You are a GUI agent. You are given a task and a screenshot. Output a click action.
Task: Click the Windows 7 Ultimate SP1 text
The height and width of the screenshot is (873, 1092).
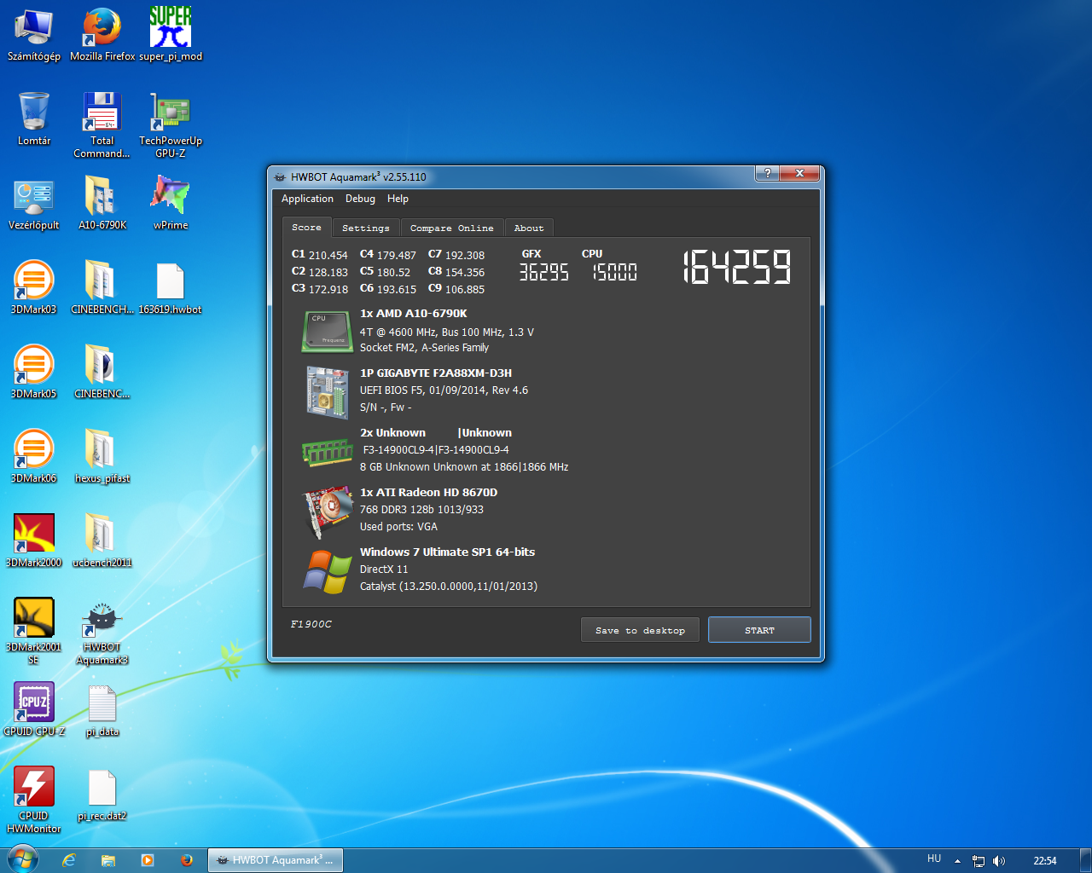pyautogui.click(x=447, y=552)
